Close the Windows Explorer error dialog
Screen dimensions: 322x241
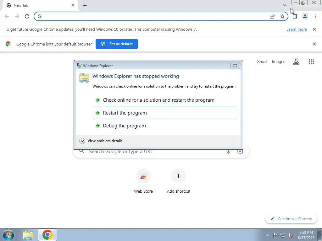pyautogui.click(x=235, y=66)
